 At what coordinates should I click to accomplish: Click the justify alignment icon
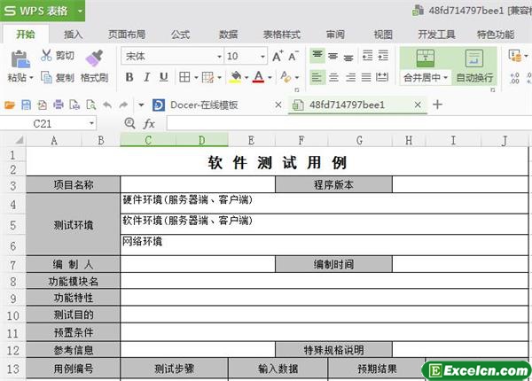coord(366,77)
